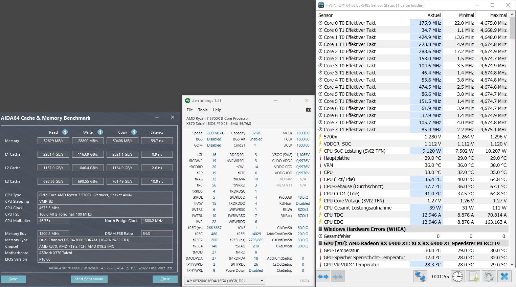Select the CPU-Gesamt-Leistungsaufnahme row
The width and height of the screenshot is (516, 287).
pos(413,208)
